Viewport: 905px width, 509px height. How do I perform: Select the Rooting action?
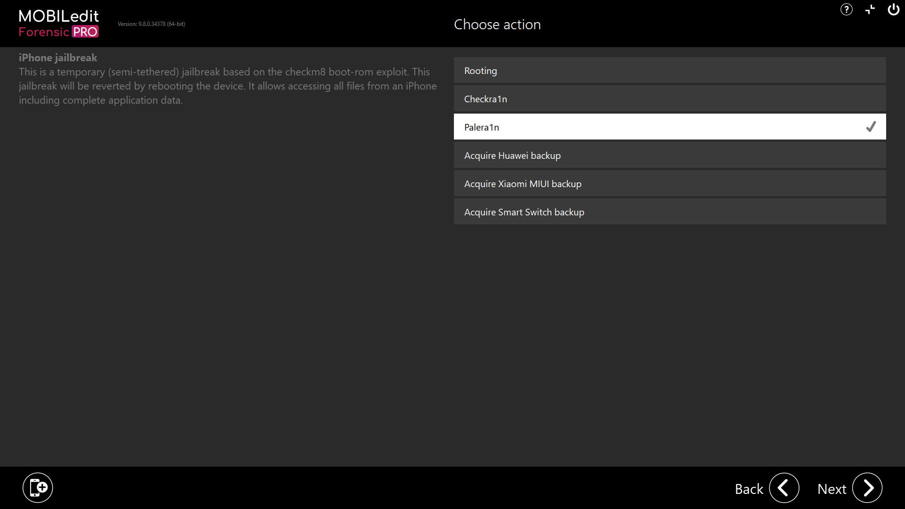click(670, 70)
